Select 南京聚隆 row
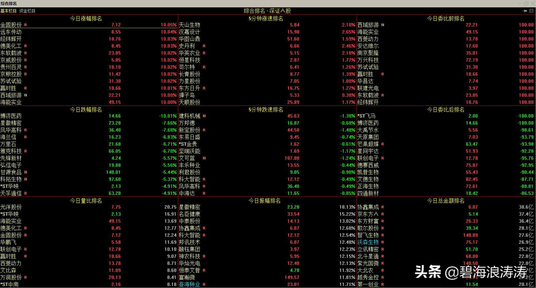This screenshot has width=536, height=288. coord(446,53)
